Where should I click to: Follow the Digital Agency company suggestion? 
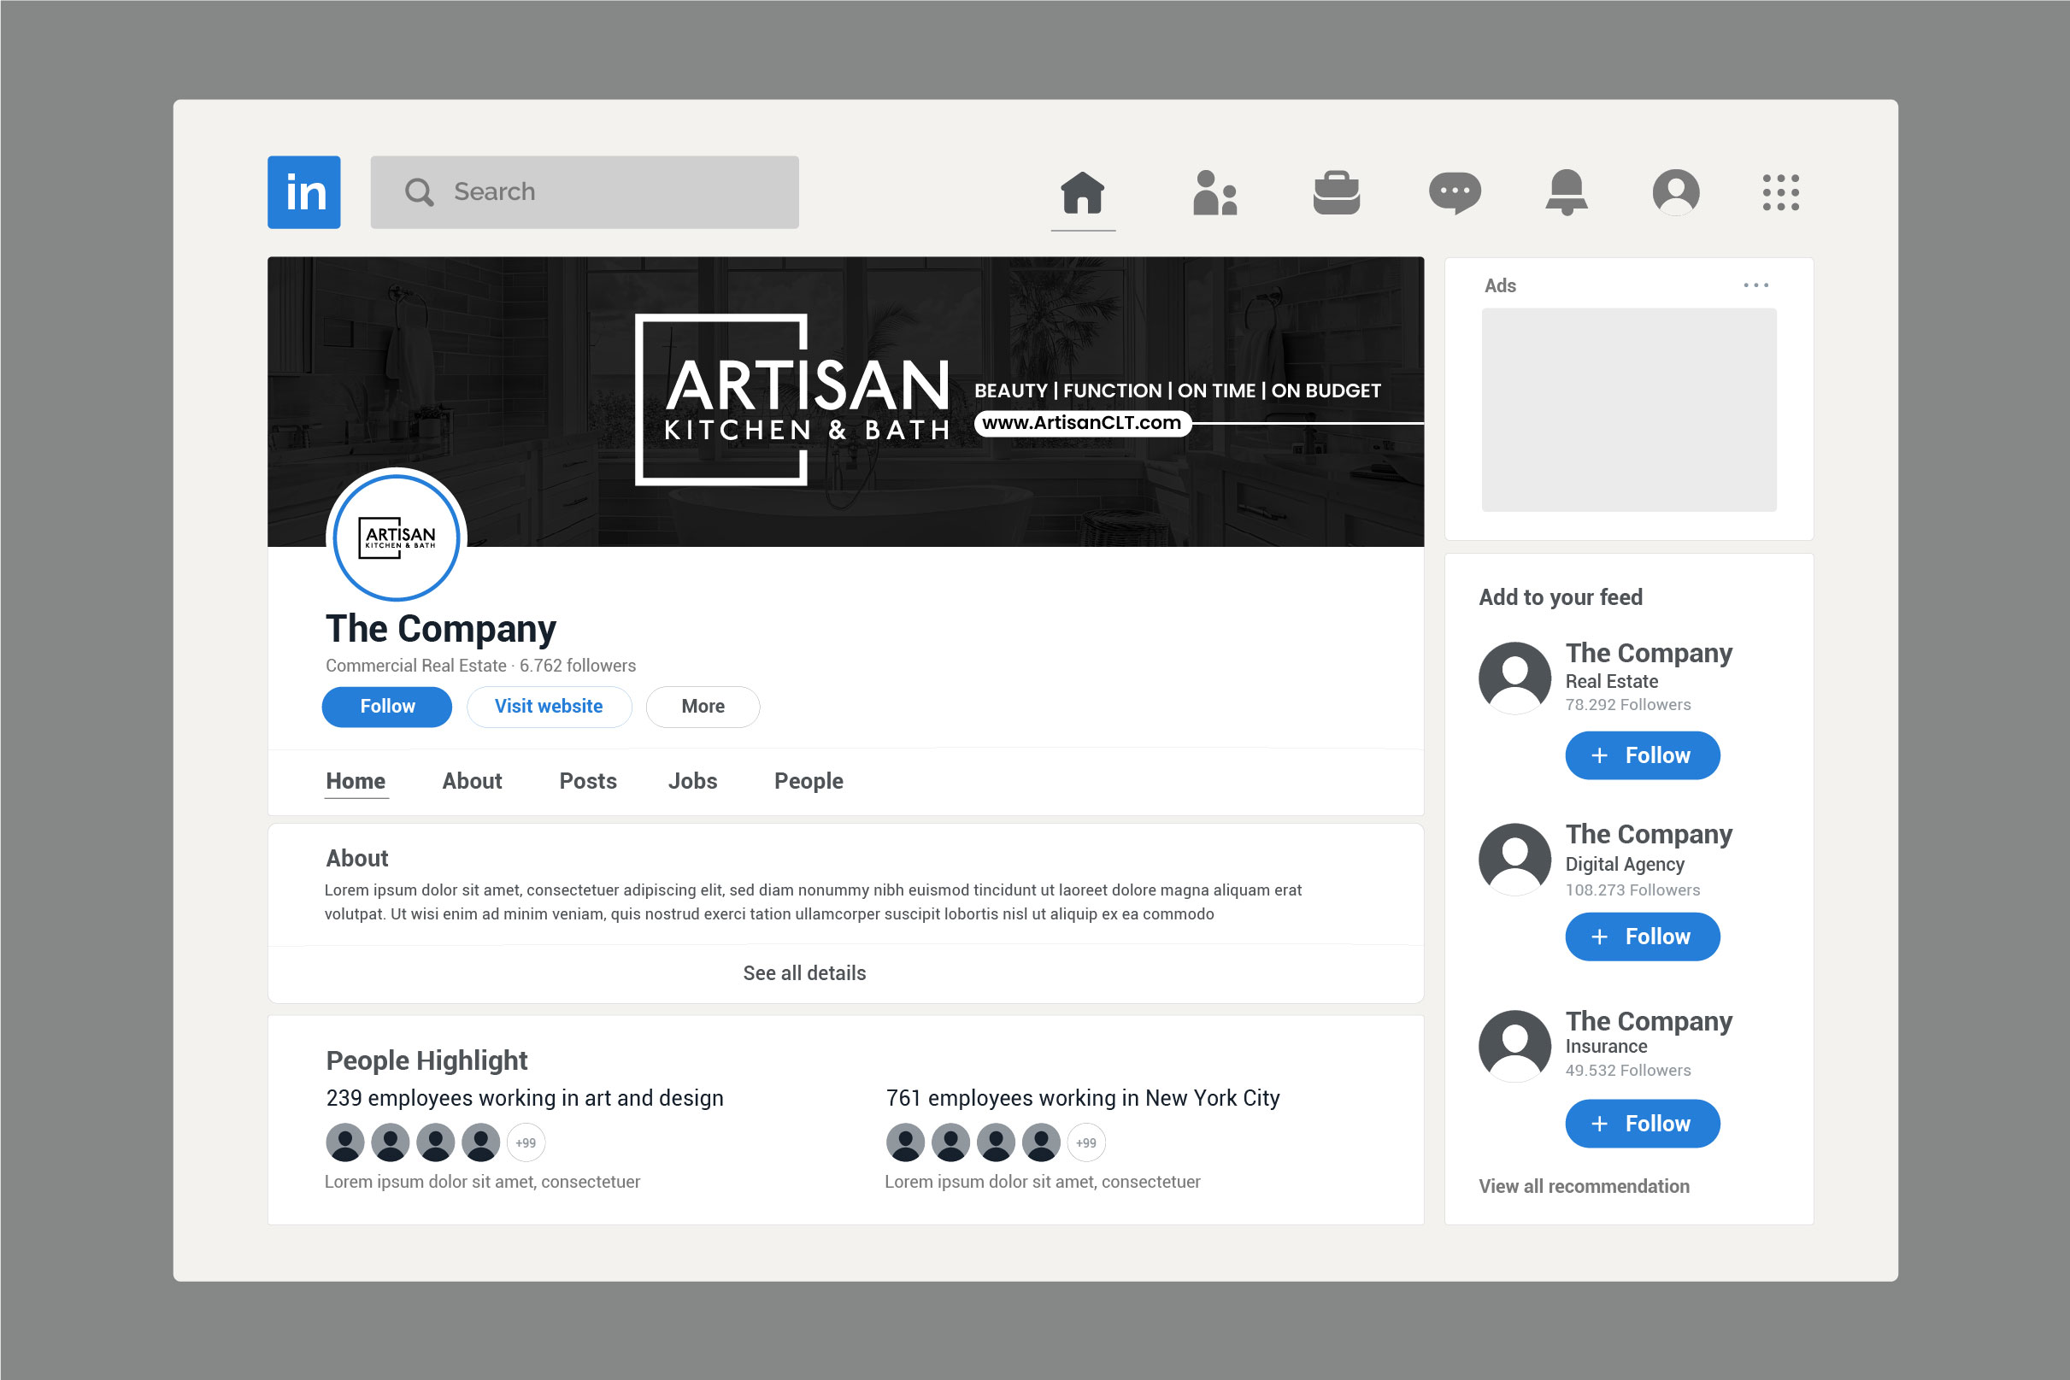point(1643,937)
